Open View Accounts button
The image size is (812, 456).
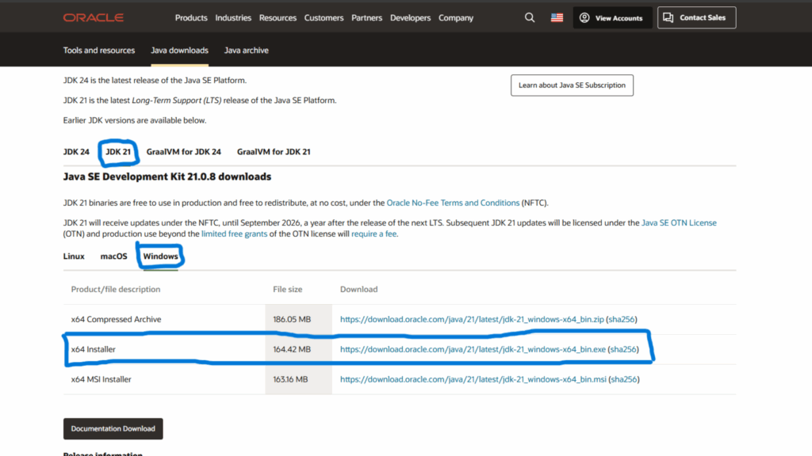612,17
